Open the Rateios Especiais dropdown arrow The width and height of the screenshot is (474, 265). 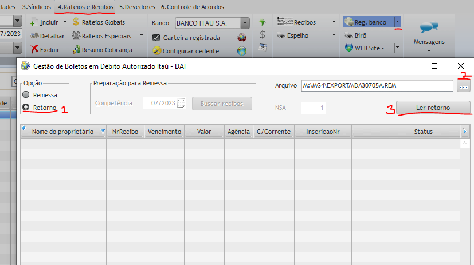pos(142,36)
